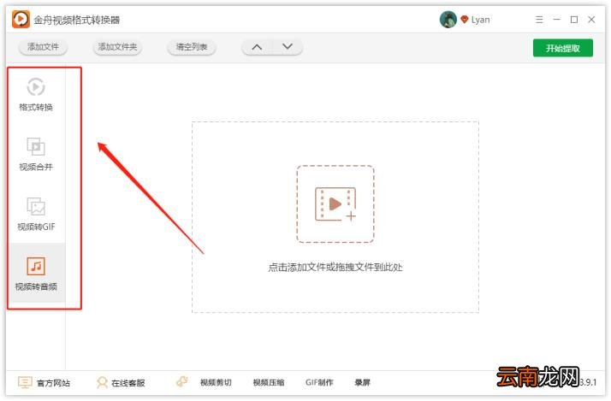The width and height of the screenshot is (611, 401).
Task: Click the official website monitor icon
Action: coord(26,382)
